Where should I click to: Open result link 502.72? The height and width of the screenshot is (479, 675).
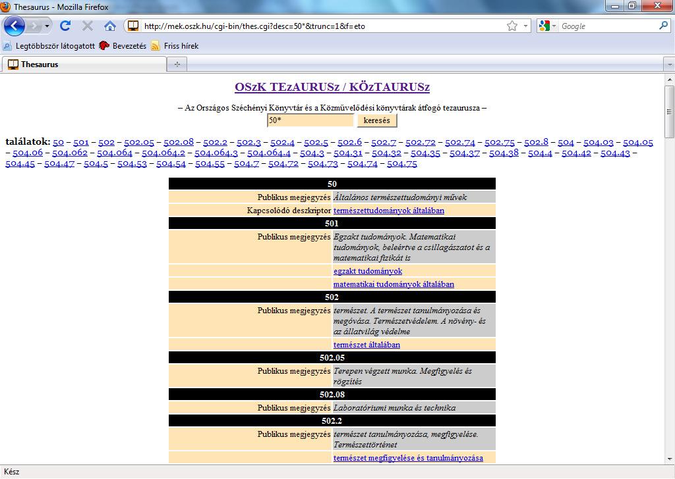[x=420, y=142]
